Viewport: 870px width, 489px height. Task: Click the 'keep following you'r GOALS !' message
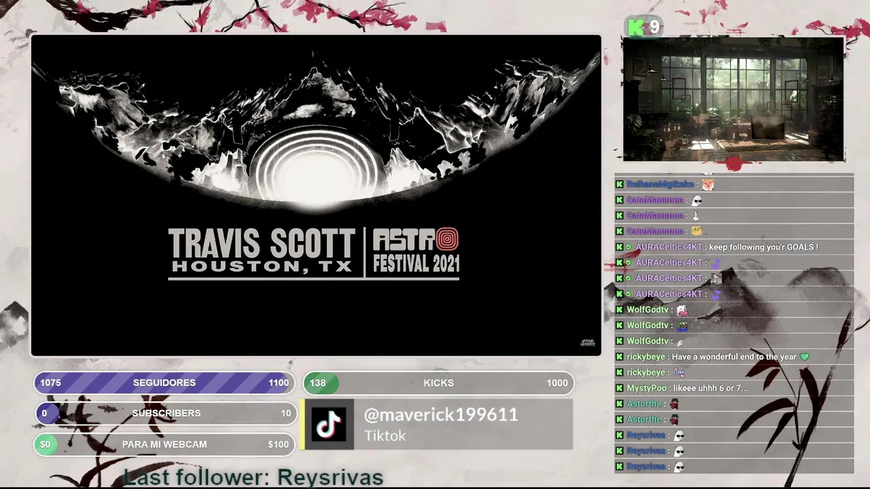763,247
